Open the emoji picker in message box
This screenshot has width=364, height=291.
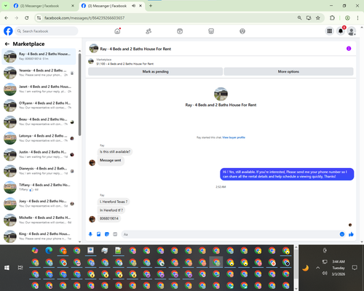(x=342, y=234)
